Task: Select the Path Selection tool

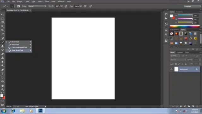Action: click(3, 78)
